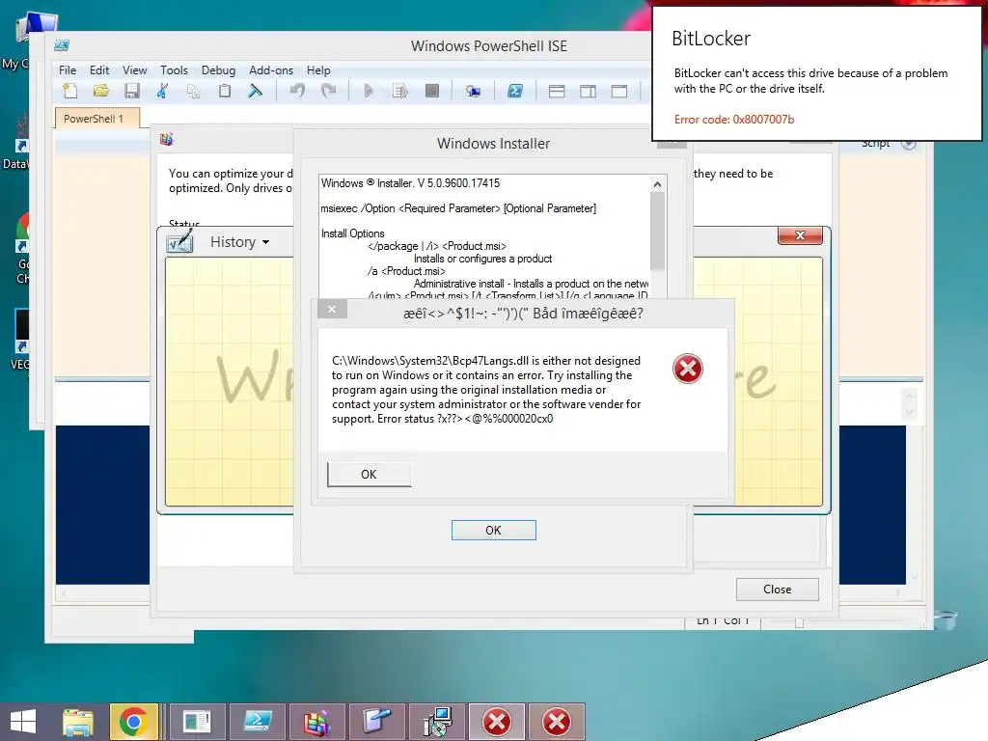Viewport: 988px width, 741px height.
Task: Copy selection using the Copy toolbar icon
Action: pos(193,92)
